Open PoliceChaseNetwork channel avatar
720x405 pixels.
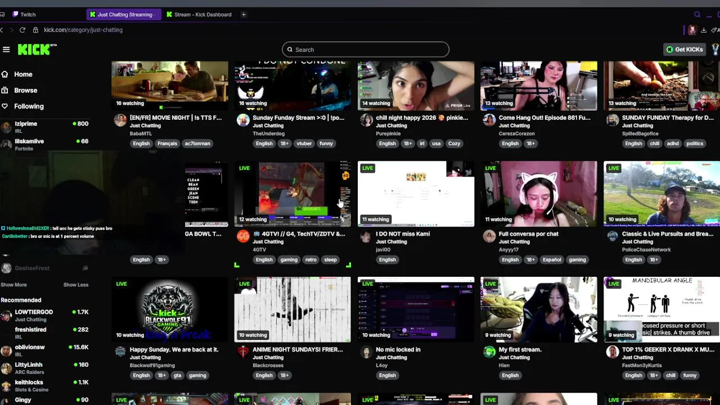(x=613, y=236)
